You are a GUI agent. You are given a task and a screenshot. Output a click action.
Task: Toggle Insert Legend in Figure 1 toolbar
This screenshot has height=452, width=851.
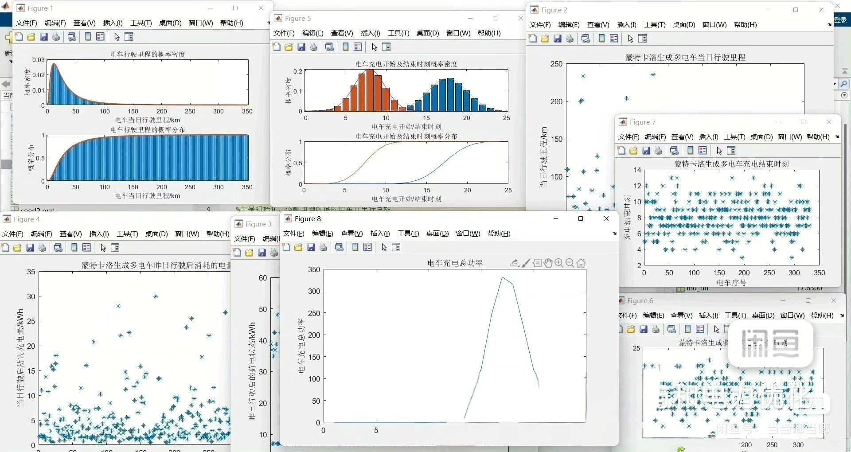pos(101,37)
